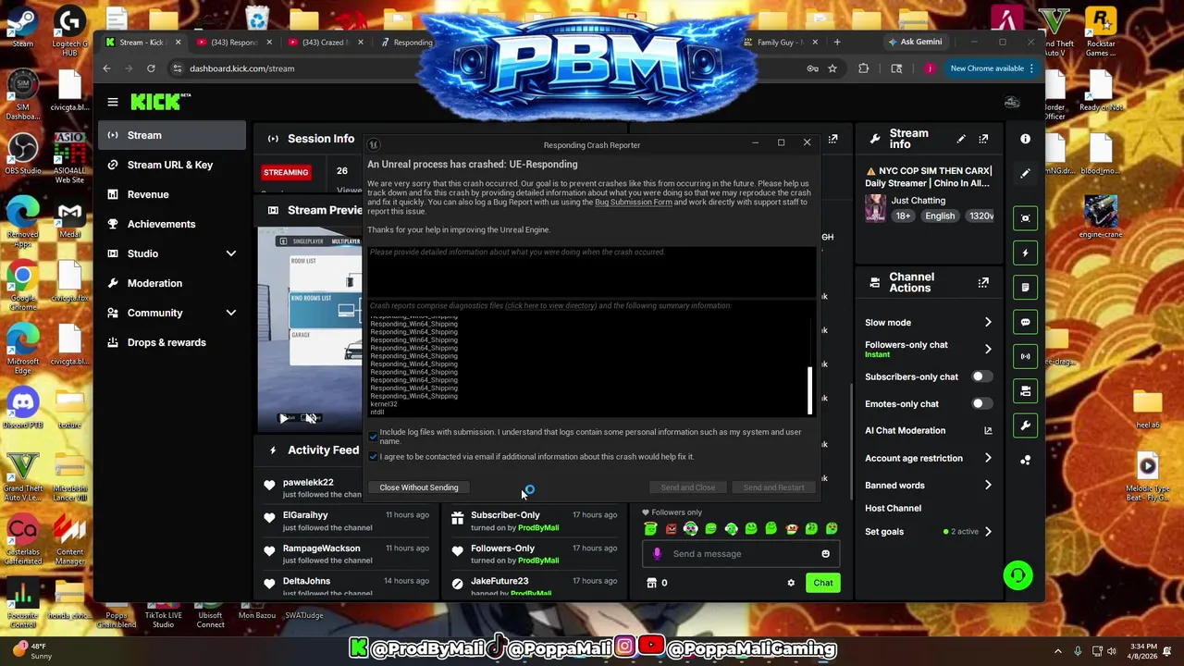Click the broadcast signal icon in right rail
The image size is (1184, 666).
(1025, 356)
